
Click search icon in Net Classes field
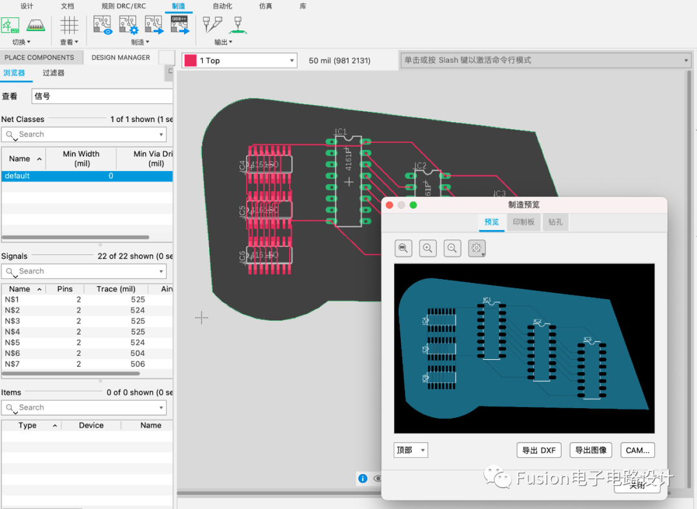click(10, 135)
